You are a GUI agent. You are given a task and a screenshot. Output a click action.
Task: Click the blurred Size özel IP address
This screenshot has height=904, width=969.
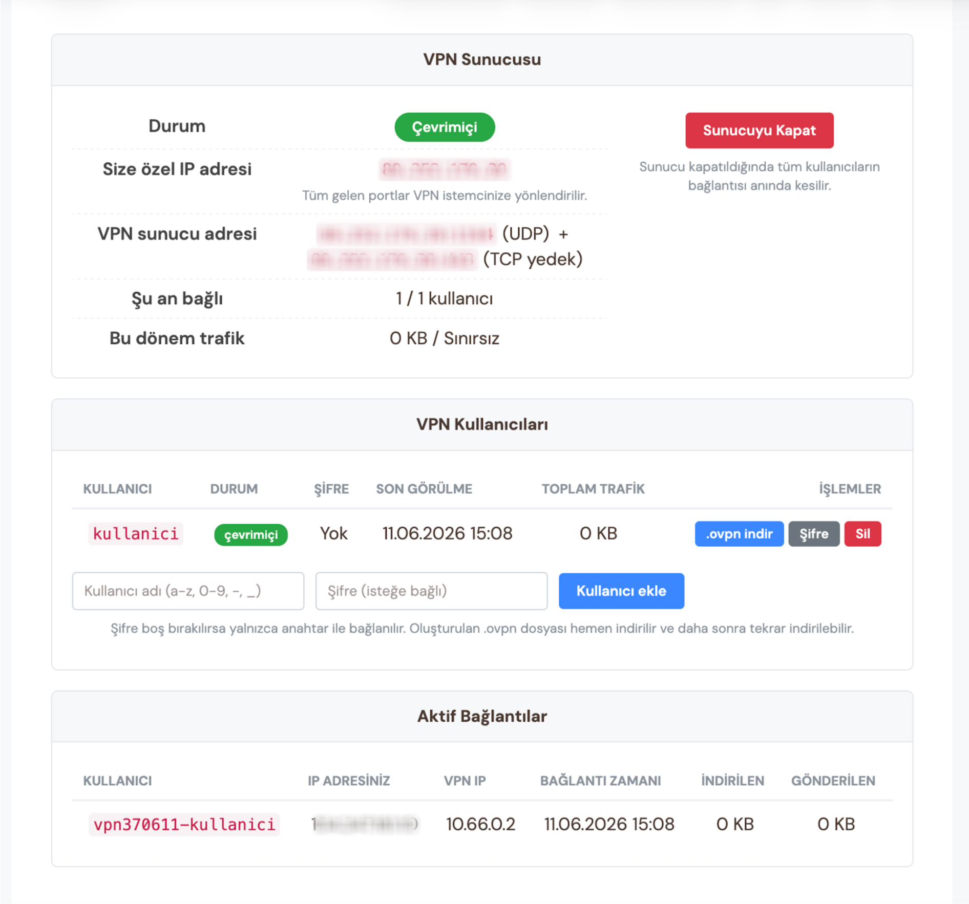click(x=444, y=169)
